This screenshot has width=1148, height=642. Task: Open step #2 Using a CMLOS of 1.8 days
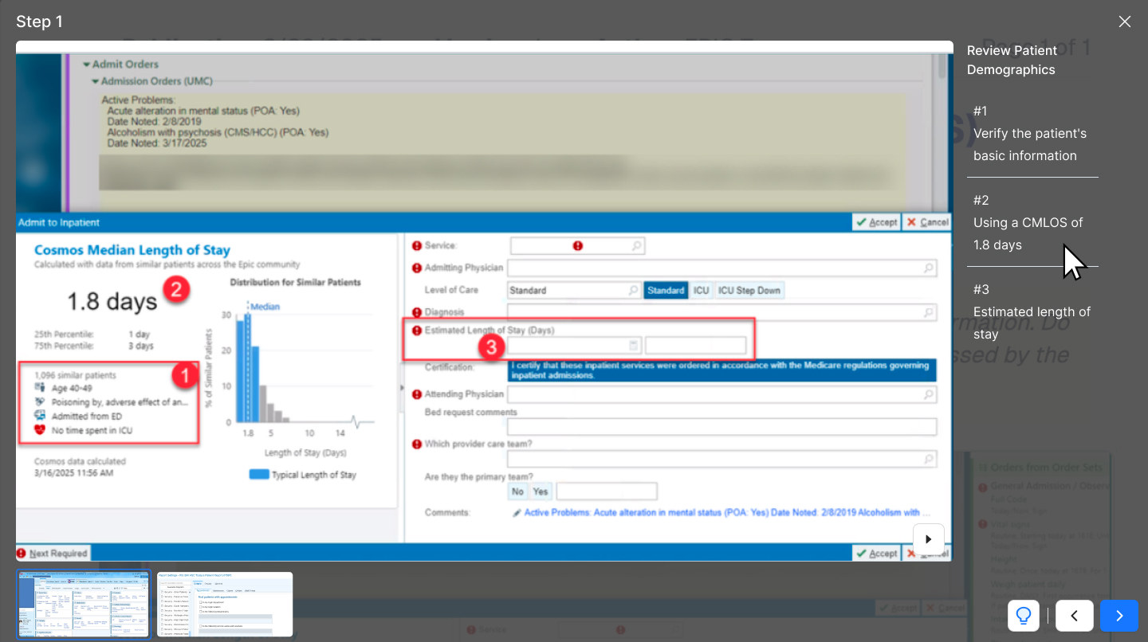click(1032, 222)
